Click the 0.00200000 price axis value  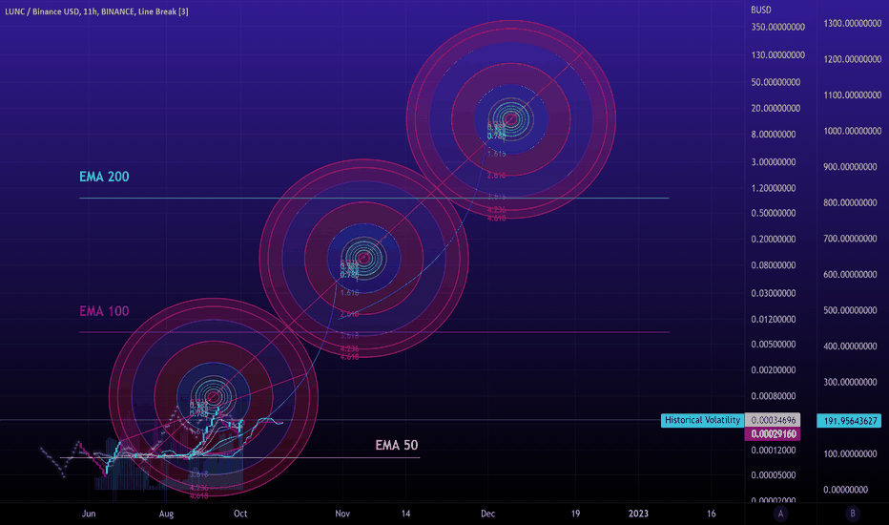click(774, 370)
